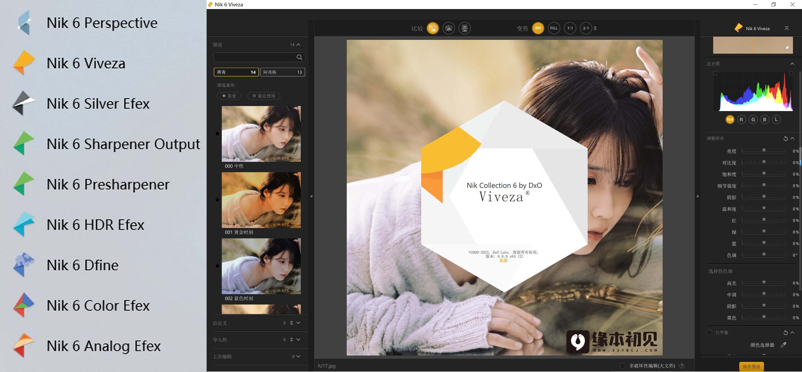The image size is (802, 372).
Task: Select the 所有 presets tab
Action: tap(236, 72)
